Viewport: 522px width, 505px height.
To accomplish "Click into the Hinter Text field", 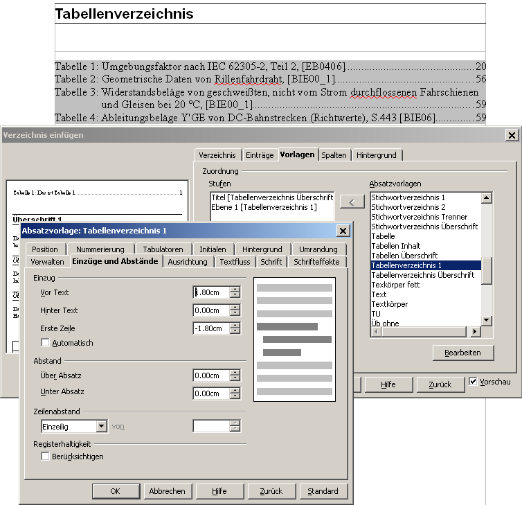I will [210, 310].
